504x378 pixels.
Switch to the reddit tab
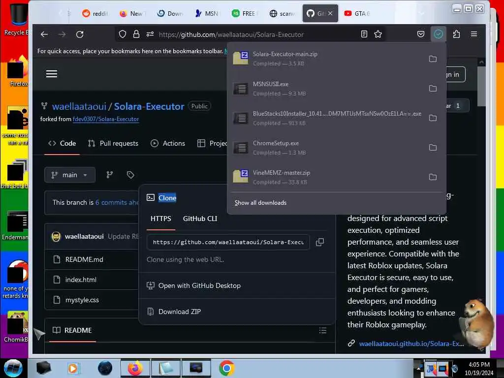click(95, 13)
